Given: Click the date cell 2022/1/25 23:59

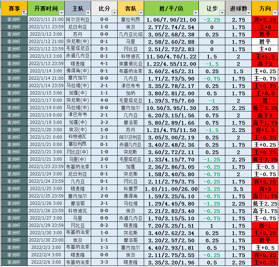Looking at the screenshot, I should [46, 196].
